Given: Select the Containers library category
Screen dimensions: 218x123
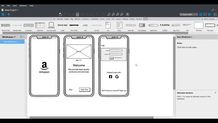Looking at the screenshot, I should (x=94, y=19).
